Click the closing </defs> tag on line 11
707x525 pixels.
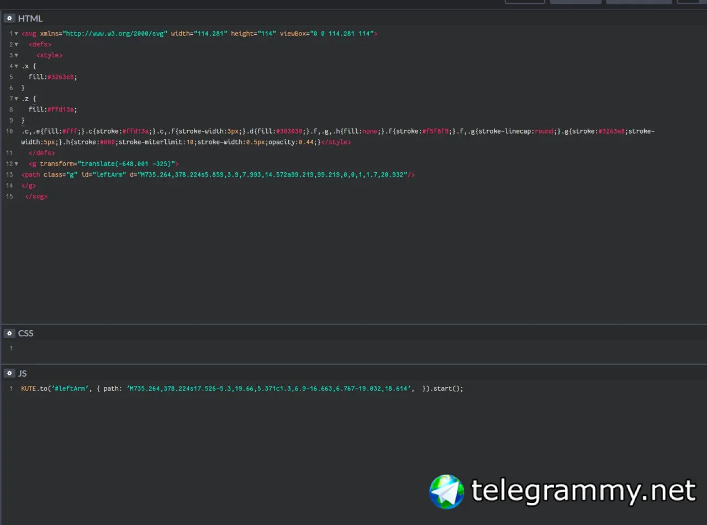point(41,153)
